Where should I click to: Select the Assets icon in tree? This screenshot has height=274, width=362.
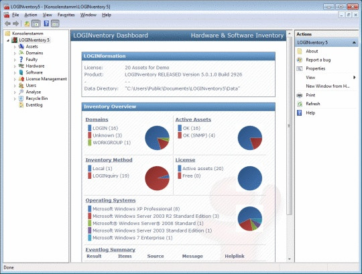click(x=21, y=47)
